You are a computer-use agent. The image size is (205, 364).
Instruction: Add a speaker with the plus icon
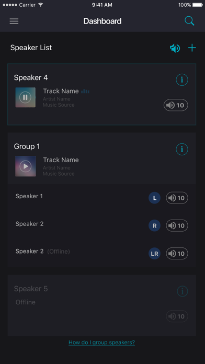coord(192,48)
